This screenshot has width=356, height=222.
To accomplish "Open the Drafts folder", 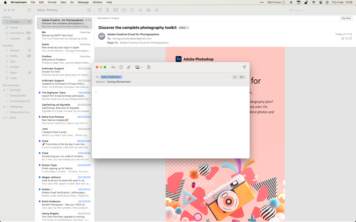I will (x=17, y=56).
